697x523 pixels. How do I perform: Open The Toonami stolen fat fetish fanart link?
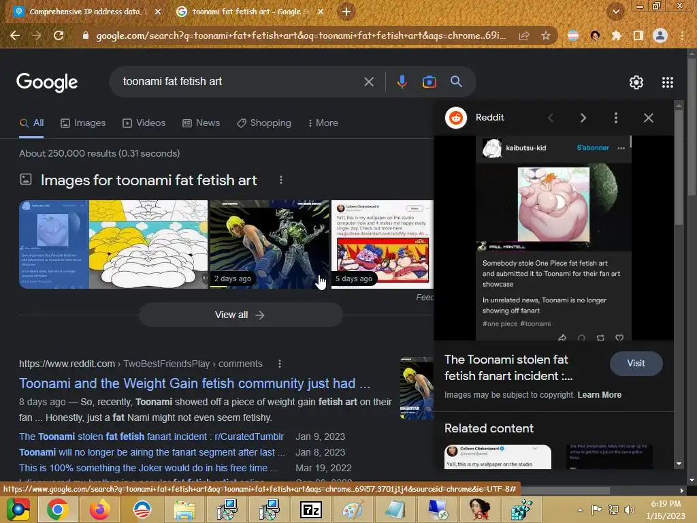click(151, 437)
